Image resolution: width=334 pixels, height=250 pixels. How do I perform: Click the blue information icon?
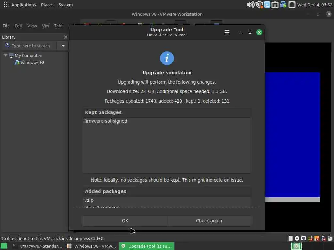coord(167,58)
